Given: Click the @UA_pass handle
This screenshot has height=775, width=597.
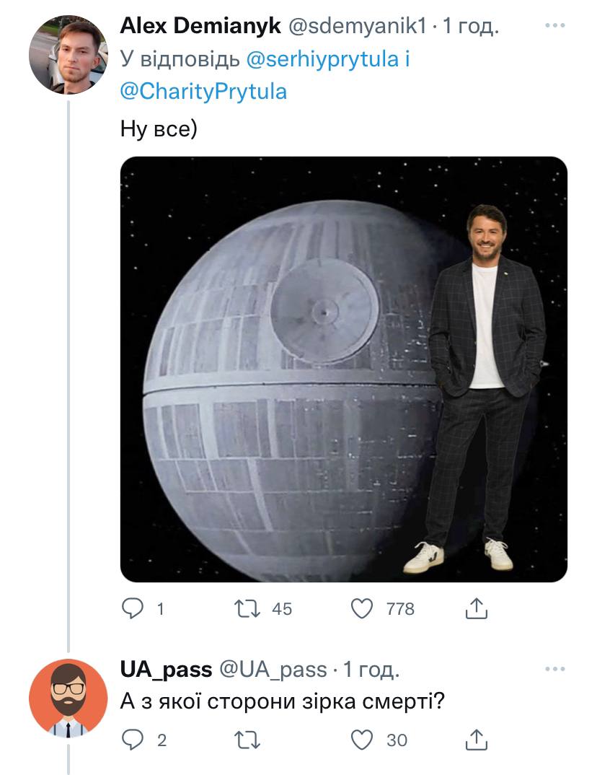Looking at the screenshot, I should pyautogui.click(x=273, y=670).
